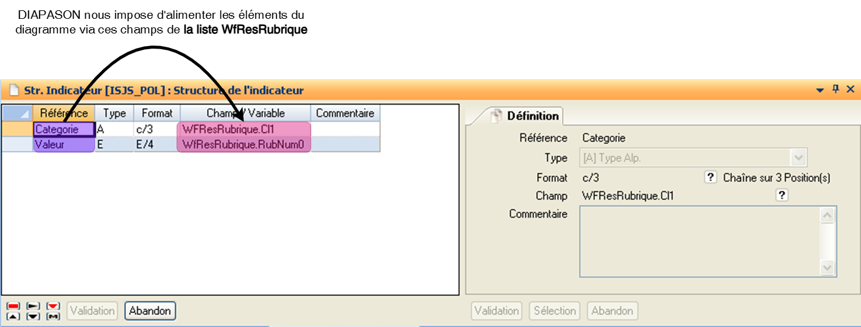Click the M icon below the red triangle
The width and height of the screenshot is (861, 327).
point(54,316)
